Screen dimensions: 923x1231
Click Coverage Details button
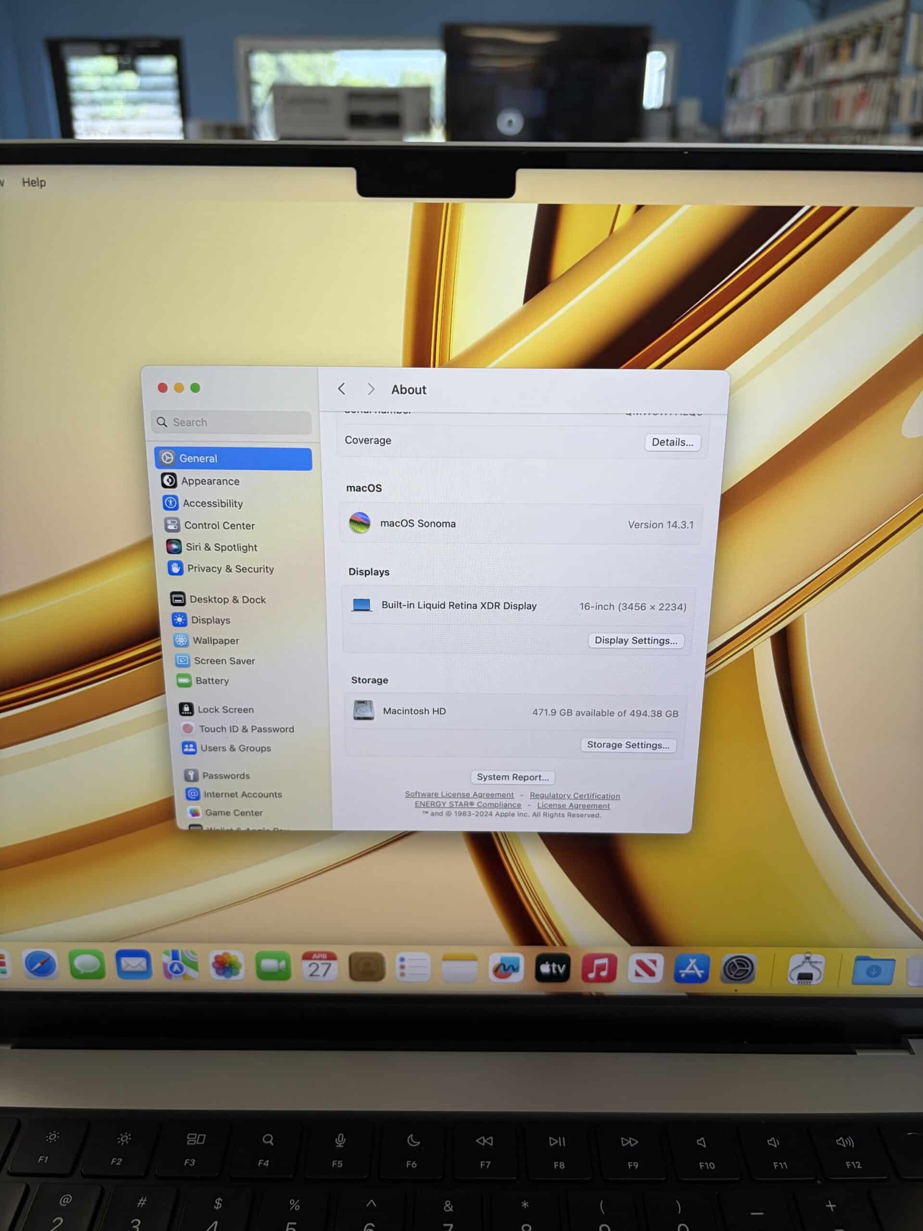[x=672, y=442]
